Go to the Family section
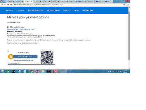146x110 pixels. pyautogui.click(x=77, y=10)
